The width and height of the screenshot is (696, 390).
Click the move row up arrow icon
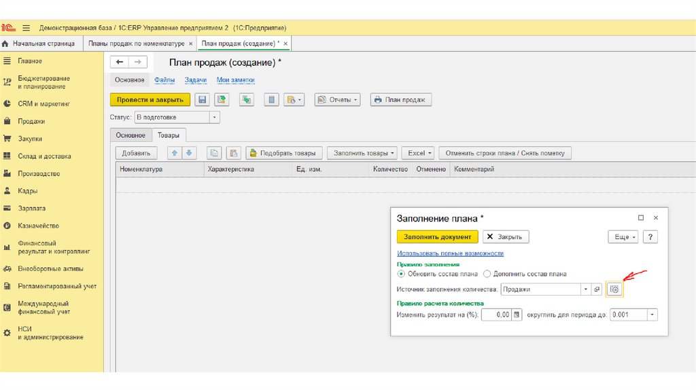[x=175, y=153]
